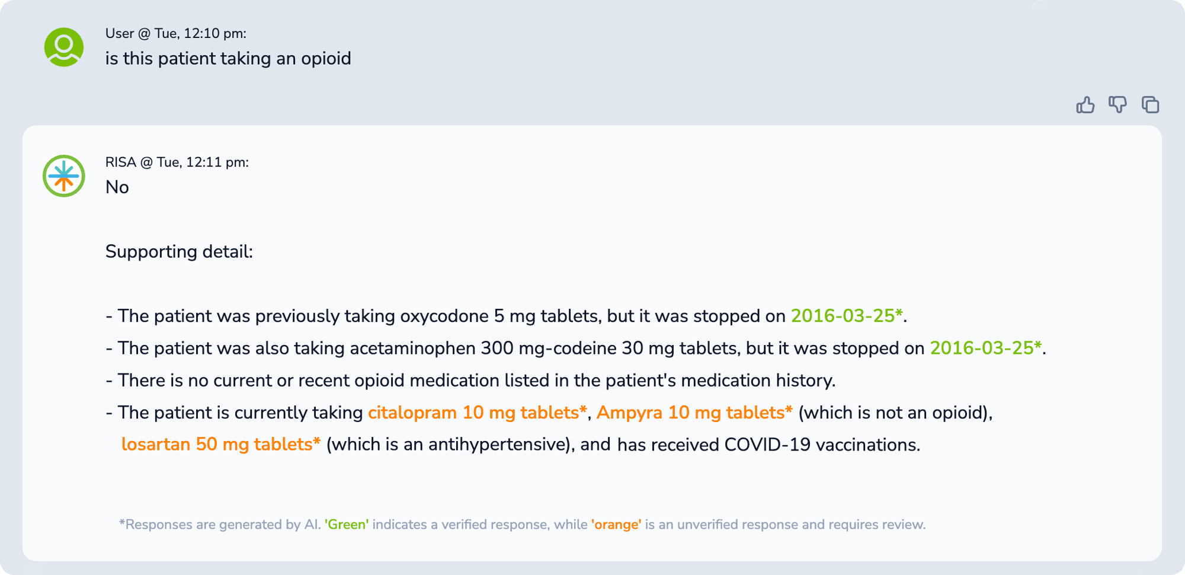Expand the losartan 50 mg tablets reference

point(220,443)
